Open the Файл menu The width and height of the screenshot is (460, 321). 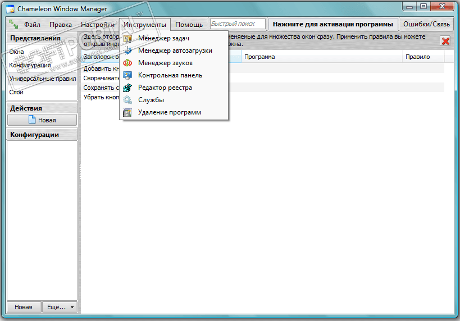tap(32, 25)
